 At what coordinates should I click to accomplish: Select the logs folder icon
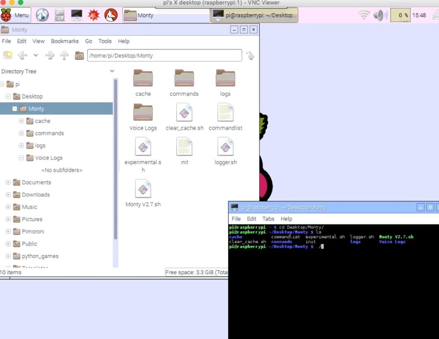[x=225, y=79]
